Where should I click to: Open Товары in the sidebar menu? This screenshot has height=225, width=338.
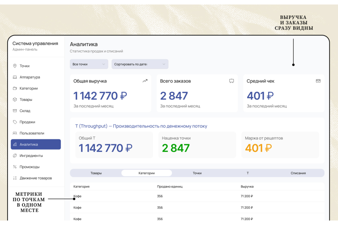(x=36, y=99)
